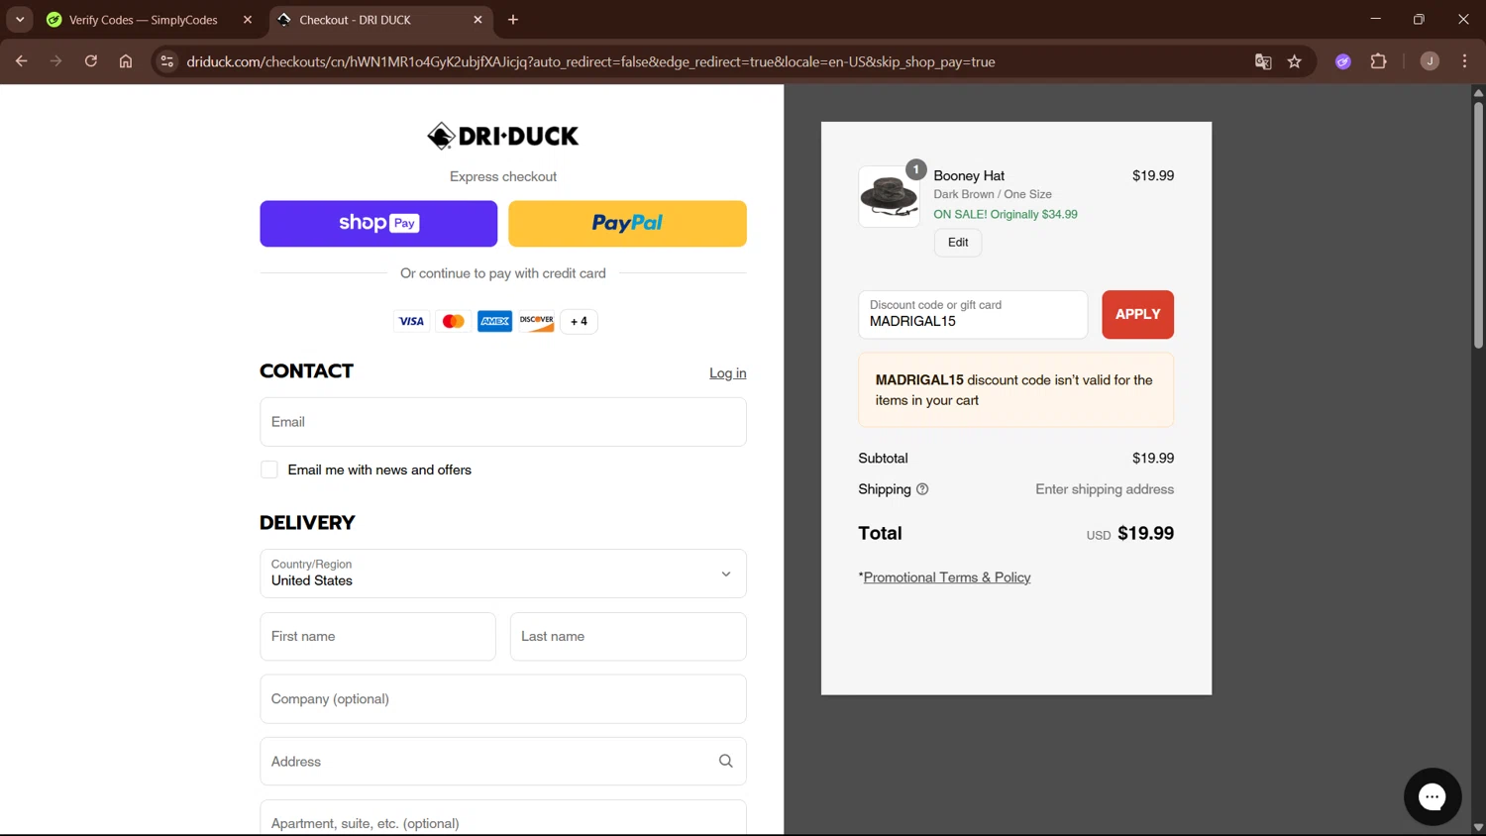The width and height of the screenshot is (1486, 836).
Task: Focus the Email input field
Action: coord(503,422)
